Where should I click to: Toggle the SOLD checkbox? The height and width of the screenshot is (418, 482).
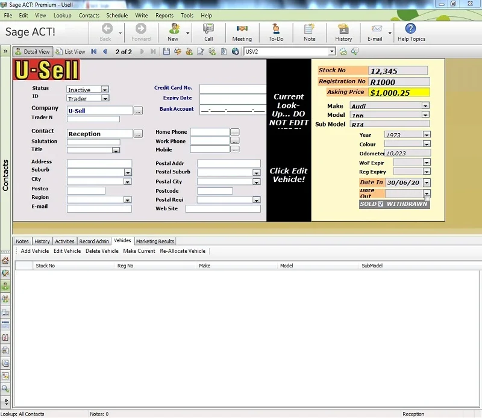(x=381, y=204)
